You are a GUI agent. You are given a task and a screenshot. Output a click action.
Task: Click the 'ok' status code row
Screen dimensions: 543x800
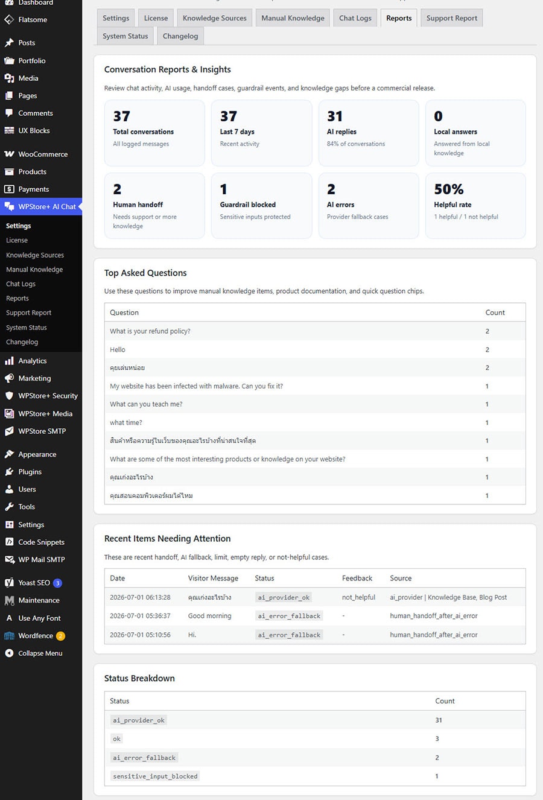315,739
